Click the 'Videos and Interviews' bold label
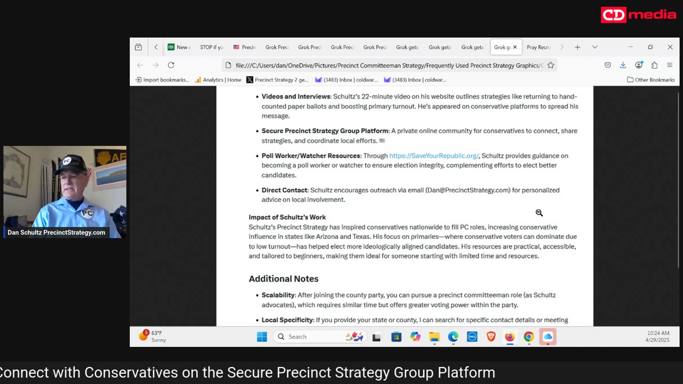The image size is (683, 384). click(x=296, y=97)
